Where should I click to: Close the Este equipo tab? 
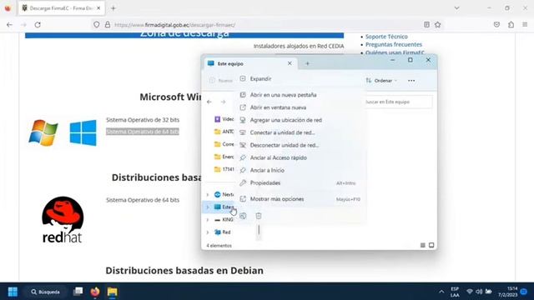tap(290, 63)
